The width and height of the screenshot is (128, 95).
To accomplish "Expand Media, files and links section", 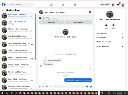I will coord(110,42).
